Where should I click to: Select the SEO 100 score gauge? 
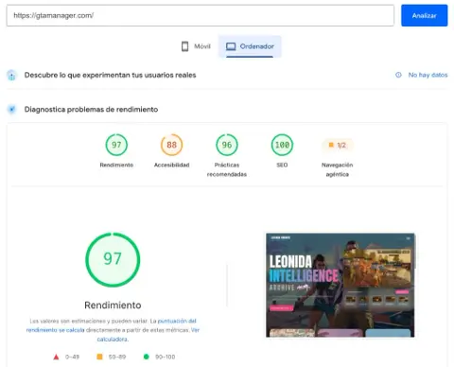282,145
